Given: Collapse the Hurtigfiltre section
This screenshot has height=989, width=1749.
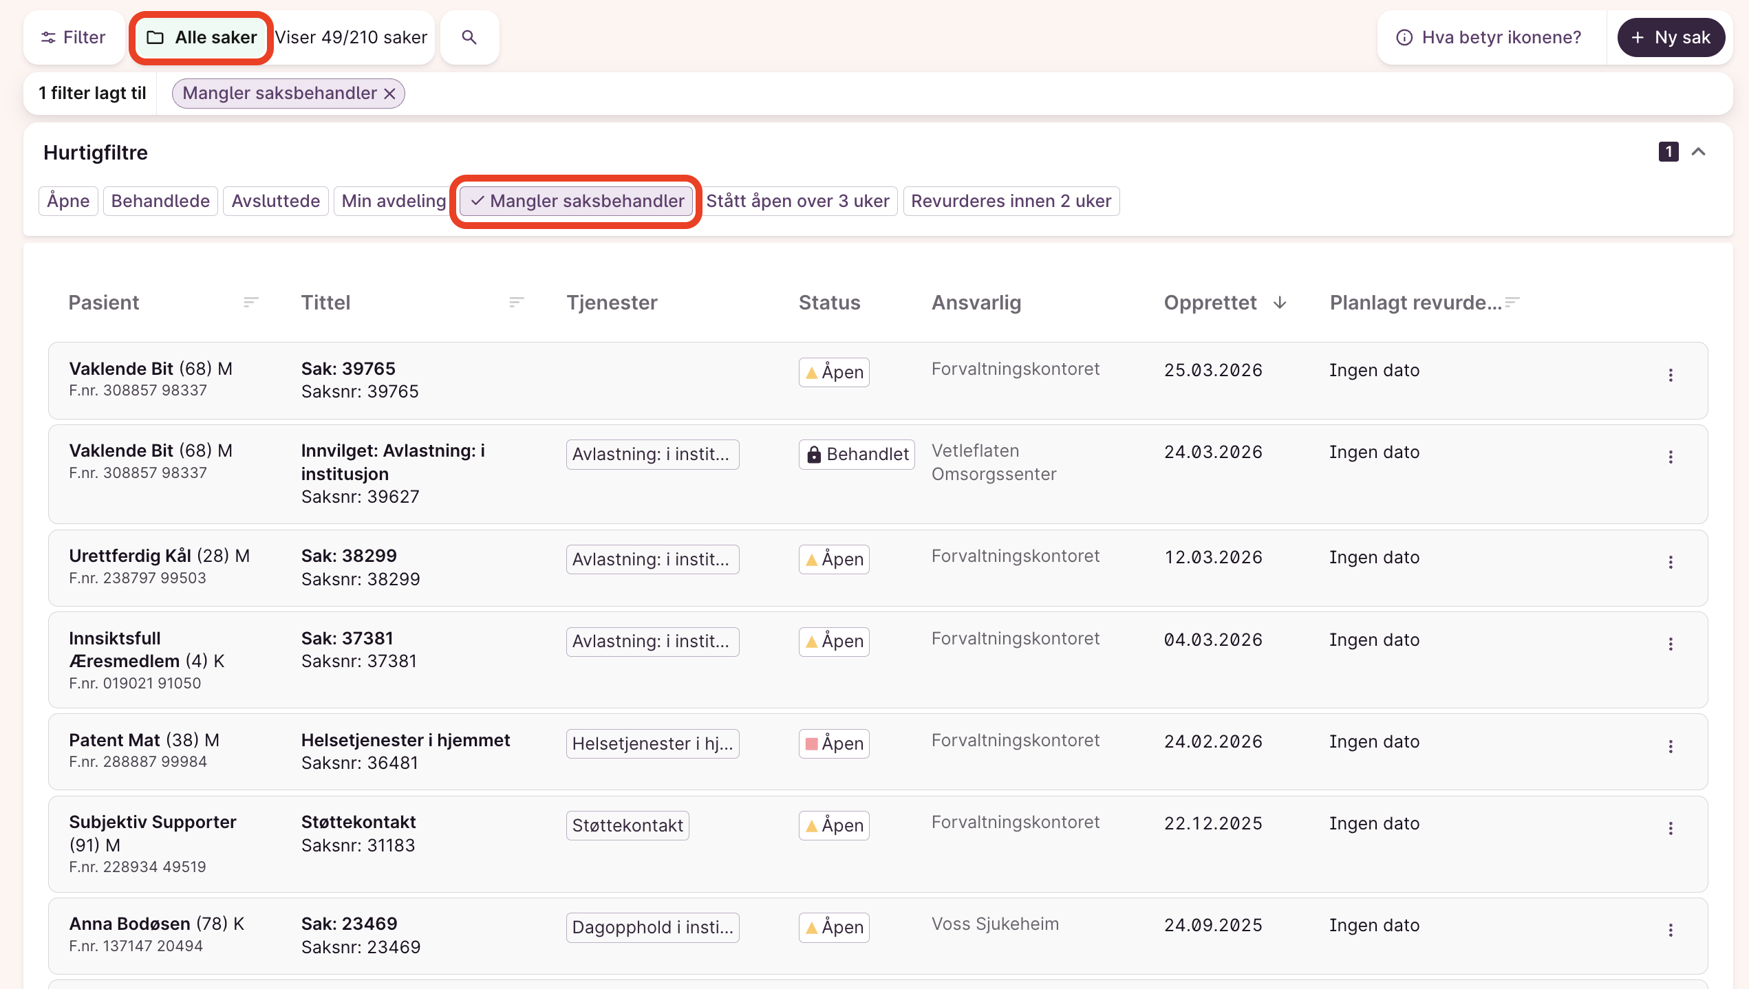Looking at the screenshot, I should pos(1698,152).
